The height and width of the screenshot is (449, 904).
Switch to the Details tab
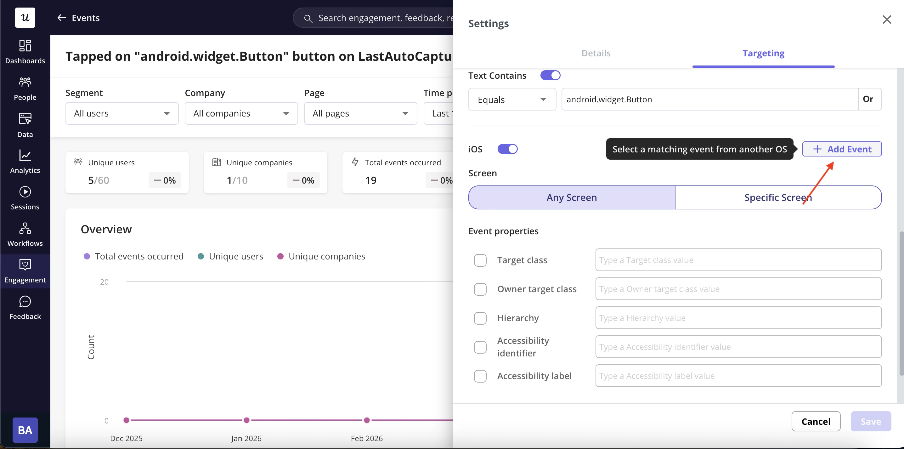(x=596, y=53)
